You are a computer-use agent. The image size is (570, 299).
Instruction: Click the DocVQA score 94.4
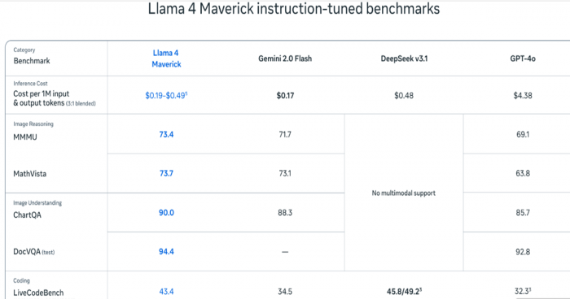coord(166,251)
